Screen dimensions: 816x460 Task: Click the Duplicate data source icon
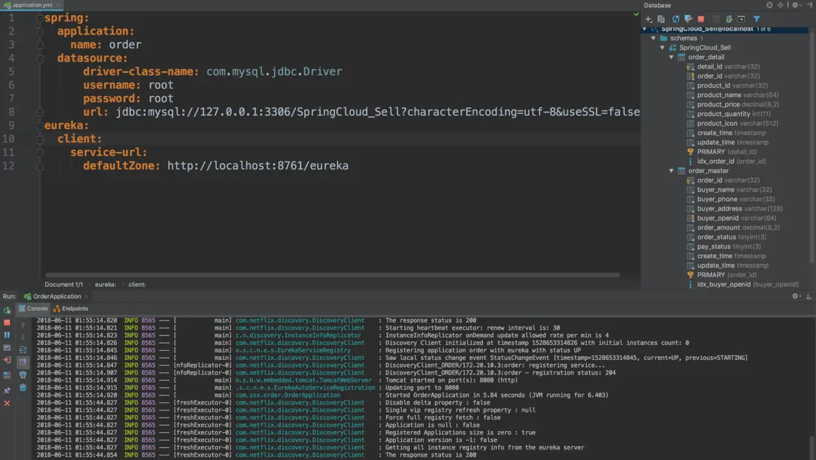(x=661, y=19)
